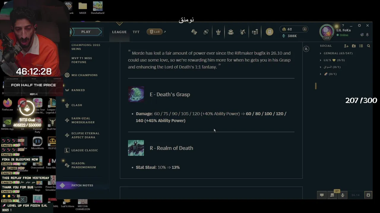Expand the rainbow emoji (0/1) friends group
This screenshot has width=380, height=213.
328,74
